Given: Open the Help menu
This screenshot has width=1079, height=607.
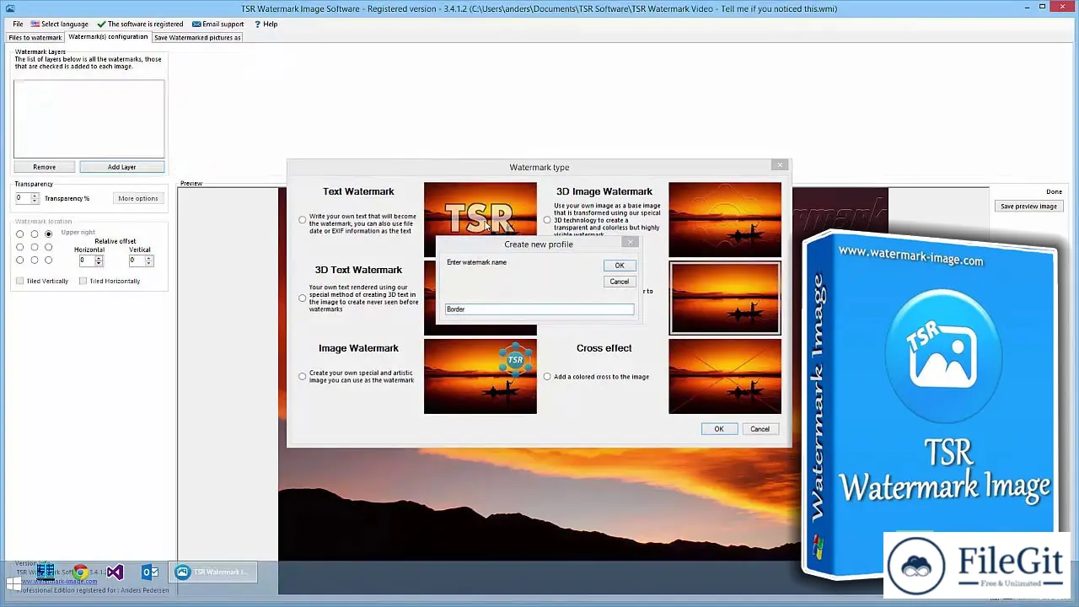Looking at the screenshot, I should (266, 24).
